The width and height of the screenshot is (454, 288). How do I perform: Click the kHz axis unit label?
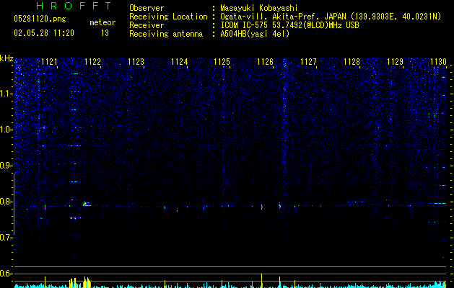(x=6, y=58)
